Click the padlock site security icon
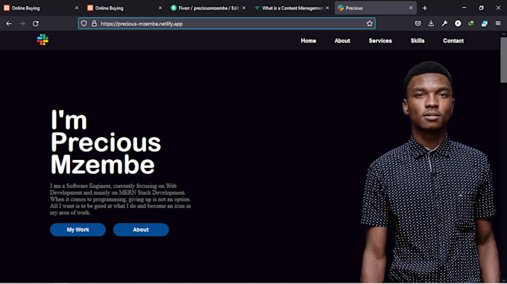The width and height of the screenshot is (507, 284). coord(94,24)
